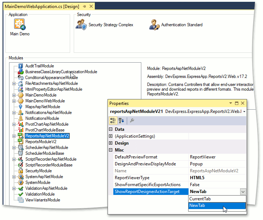Screen dimensions: 263x220
Task: Click the AuditTrailModule icon
Action: 21,66
